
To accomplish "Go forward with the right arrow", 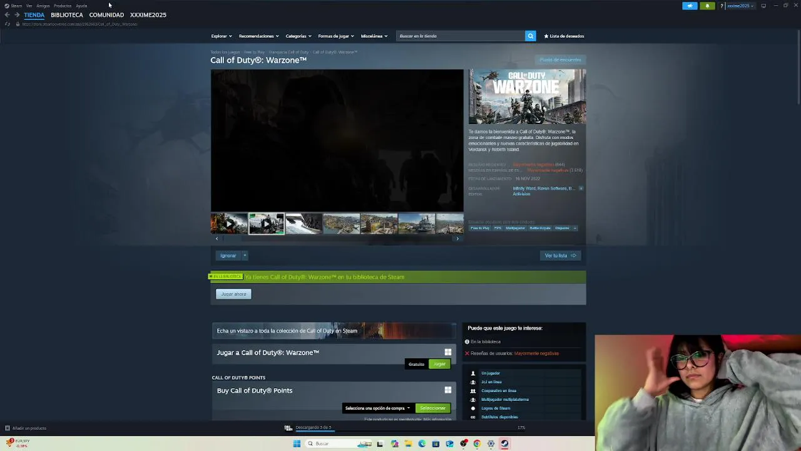I will [x=17, y=15].
